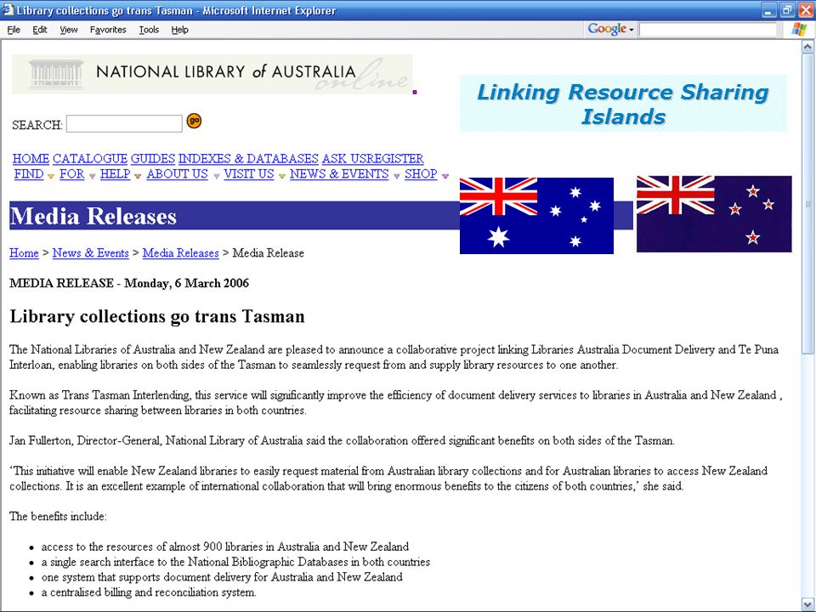Click the New Zealand flag image
816x612 pixels.
[714, 214]
